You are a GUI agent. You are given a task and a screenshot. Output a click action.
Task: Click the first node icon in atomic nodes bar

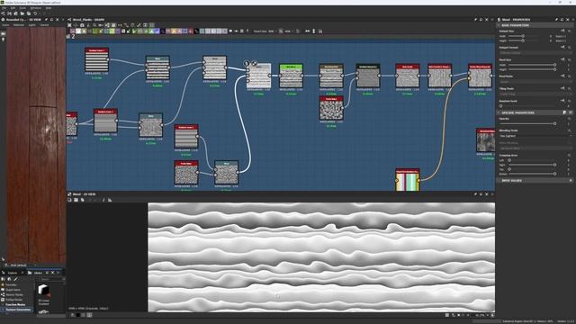click(72, 31)
